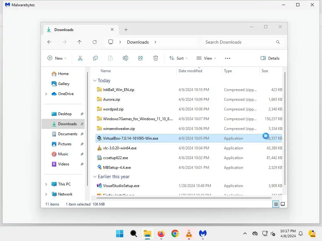Viewport: 322px width, 241px height.
Task: Open the View dropdown
Action: click(x=206, y=58)
